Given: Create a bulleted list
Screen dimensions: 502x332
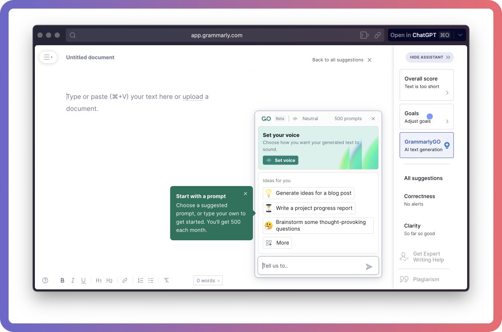Looking at the screenshot, I should click(151, 280).
